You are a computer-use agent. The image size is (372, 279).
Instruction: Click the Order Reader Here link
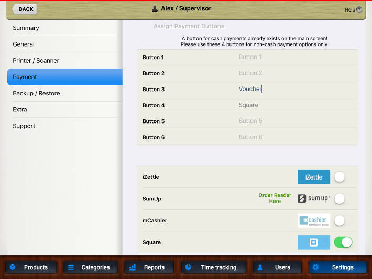point(275,198)
